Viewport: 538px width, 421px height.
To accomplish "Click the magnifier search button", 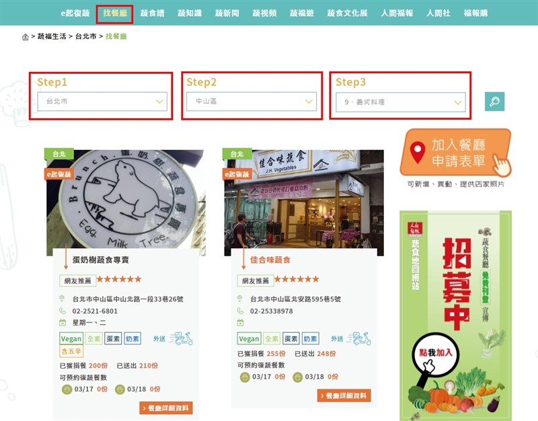I will point(494,102).
